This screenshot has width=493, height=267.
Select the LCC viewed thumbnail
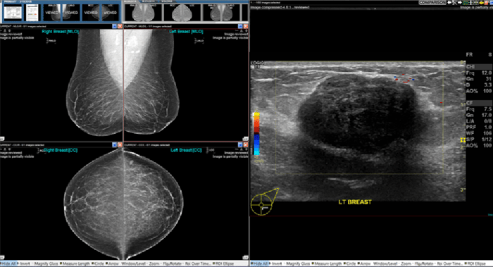(110, 13)
